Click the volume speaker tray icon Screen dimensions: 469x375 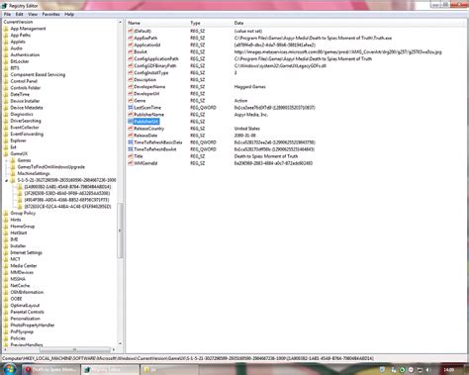click(x=428, y=370)
